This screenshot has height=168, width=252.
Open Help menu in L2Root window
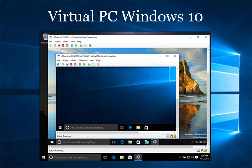click(x=79, y=42)
